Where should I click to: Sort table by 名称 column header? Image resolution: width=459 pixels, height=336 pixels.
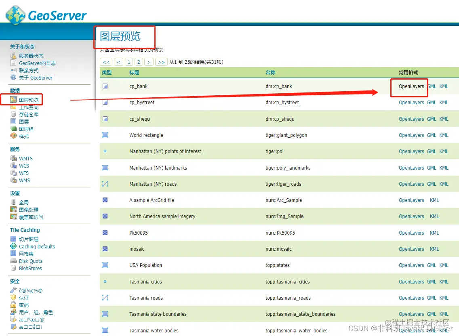(x=270, y=73)
